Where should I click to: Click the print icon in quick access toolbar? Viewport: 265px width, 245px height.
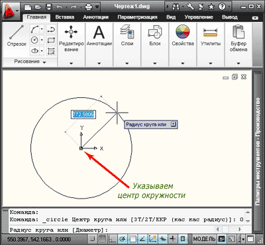click(89, 7)
